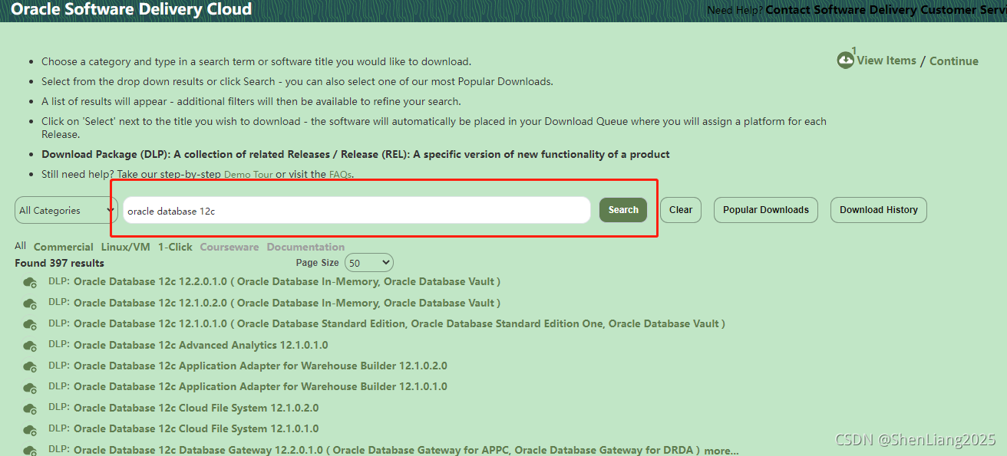Click the View Items cloud download icon

(x=845, y=60)
